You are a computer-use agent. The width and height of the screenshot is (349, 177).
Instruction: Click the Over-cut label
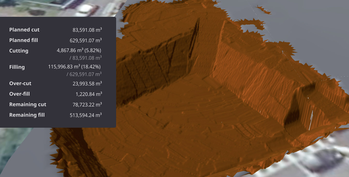20,84
